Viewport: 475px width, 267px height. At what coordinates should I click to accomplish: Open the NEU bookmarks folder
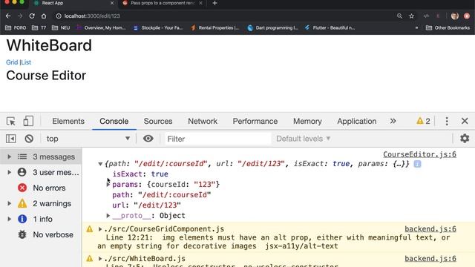[61, 28]
